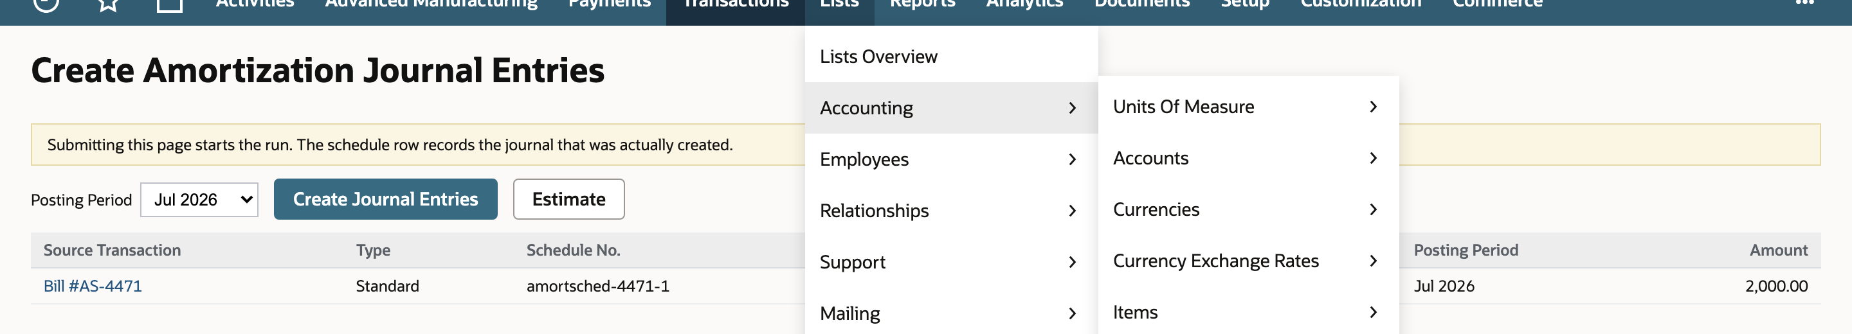Choose Currencies submenu item
The height and width of the screenshot is (334, 1852).
[x=1248, y=209]
